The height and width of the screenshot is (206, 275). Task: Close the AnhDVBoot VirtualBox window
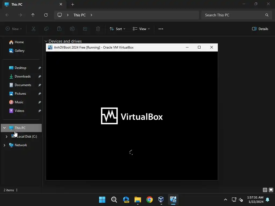pos(212,47)
